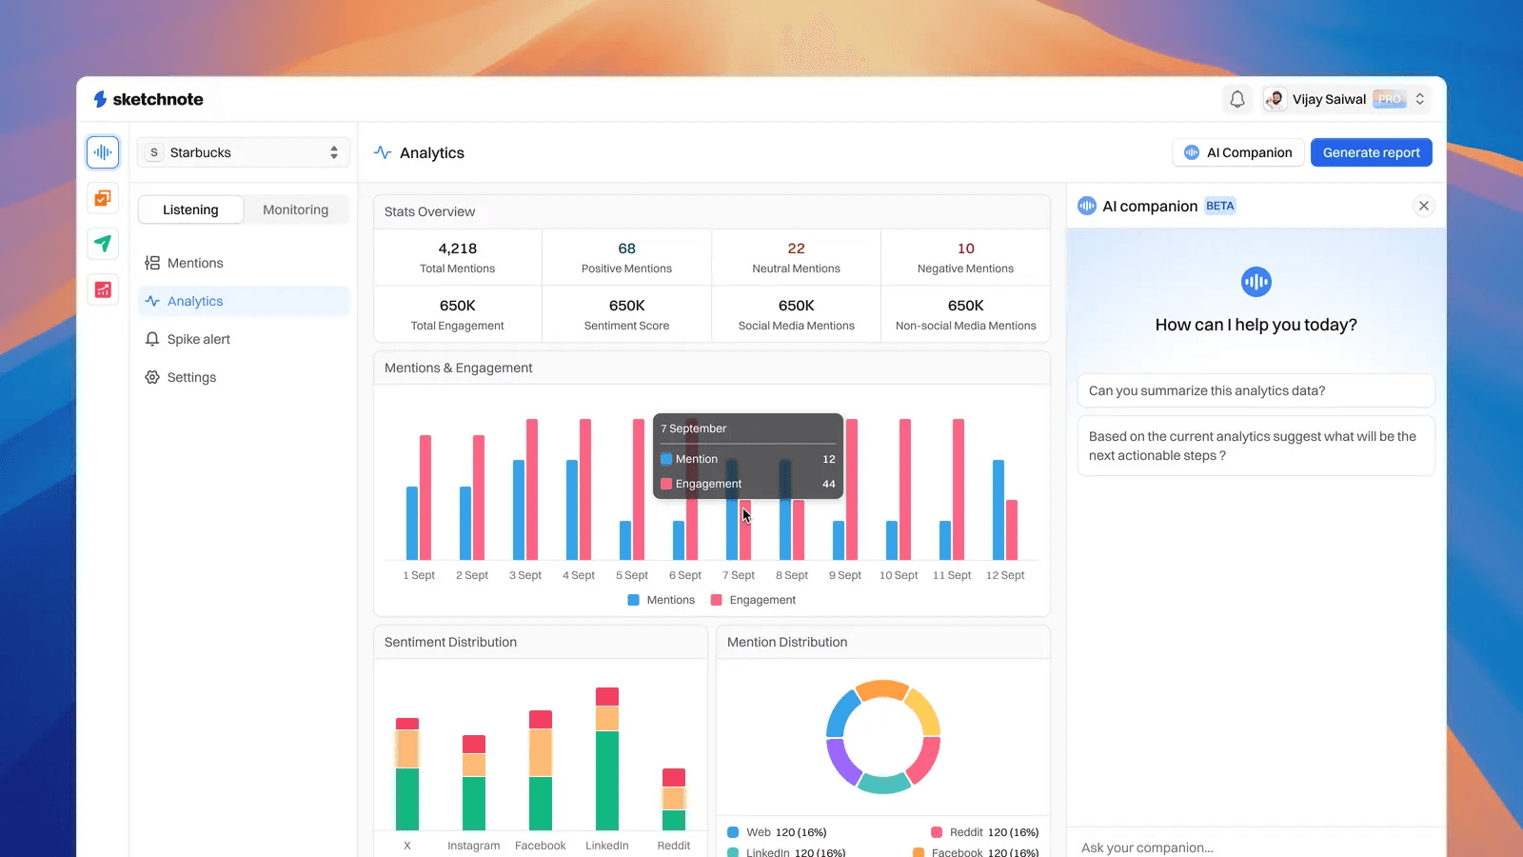Open Mentions in the sidebar
The width and height of the screenshot is (1523, 857).
244,263
